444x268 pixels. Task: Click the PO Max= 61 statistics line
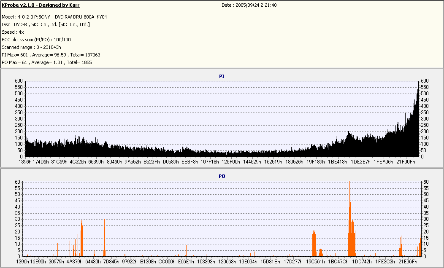pos(47,62)
